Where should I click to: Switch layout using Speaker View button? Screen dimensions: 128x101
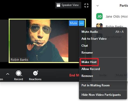68,5
